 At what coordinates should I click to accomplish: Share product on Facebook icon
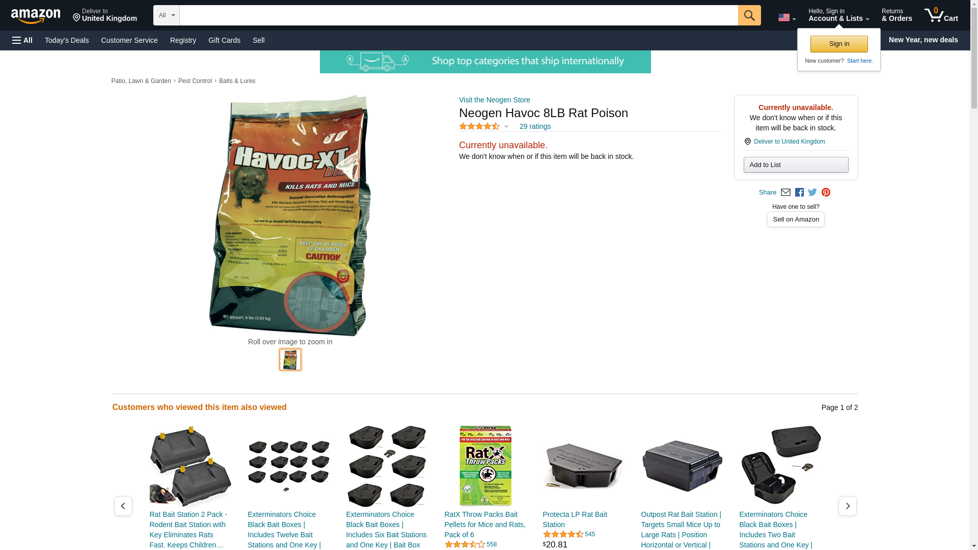pyautogui.click(x=799, y=193)
